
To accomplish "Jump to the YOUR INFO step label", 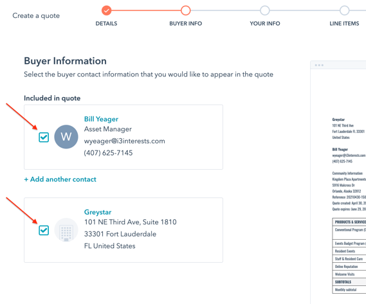I will tap(265, 24).
